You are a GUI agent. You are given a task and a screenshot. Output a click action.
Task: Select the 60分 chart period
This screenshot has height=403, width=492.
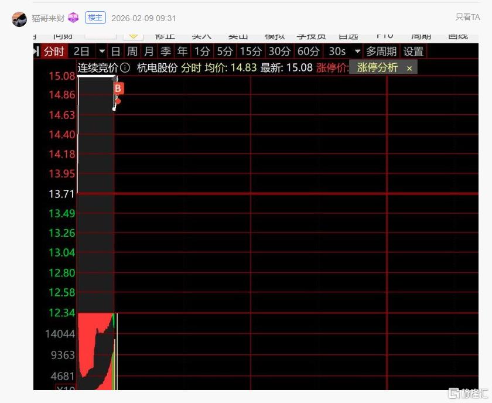tap(308, 52)
